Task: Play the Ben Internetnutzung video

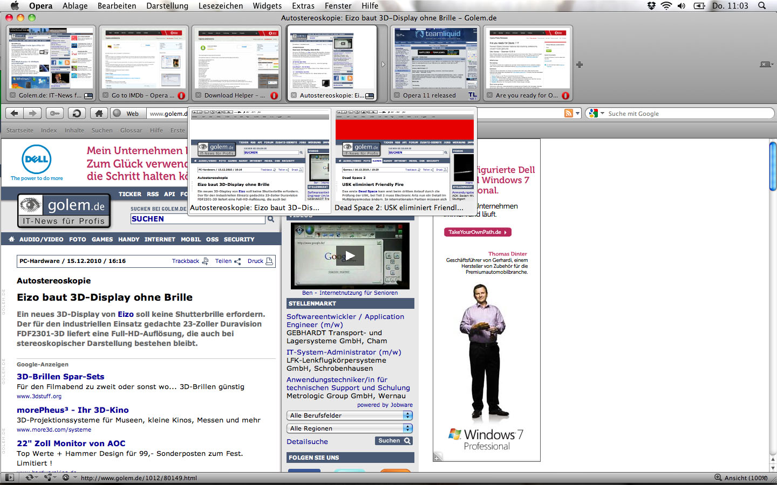Action: 350,256
